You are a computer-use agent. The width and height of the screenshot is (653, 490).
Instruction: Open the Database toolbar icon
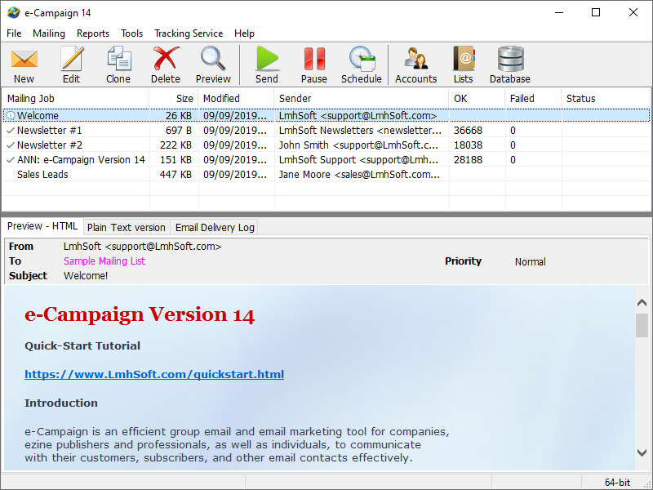510,65
